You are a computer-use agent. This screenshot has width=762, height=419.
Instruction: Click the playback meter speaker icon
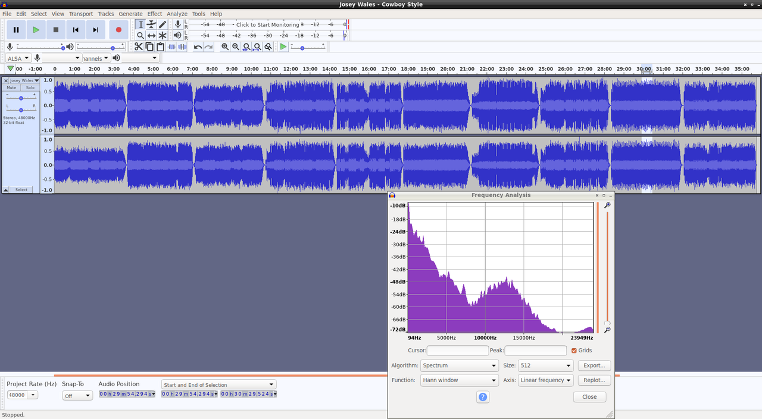(177, 36)
